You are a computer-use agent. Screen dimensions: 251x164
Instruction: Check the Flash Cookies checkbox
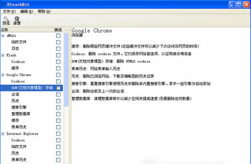click(58, 62)
